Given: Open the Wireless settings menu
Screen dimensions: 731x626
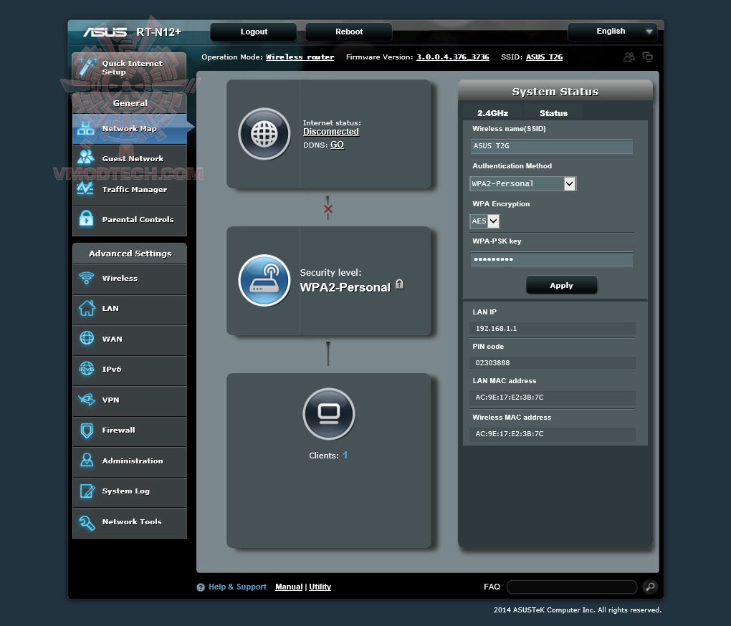Looking at the screenshot, I should pos(130,279).
